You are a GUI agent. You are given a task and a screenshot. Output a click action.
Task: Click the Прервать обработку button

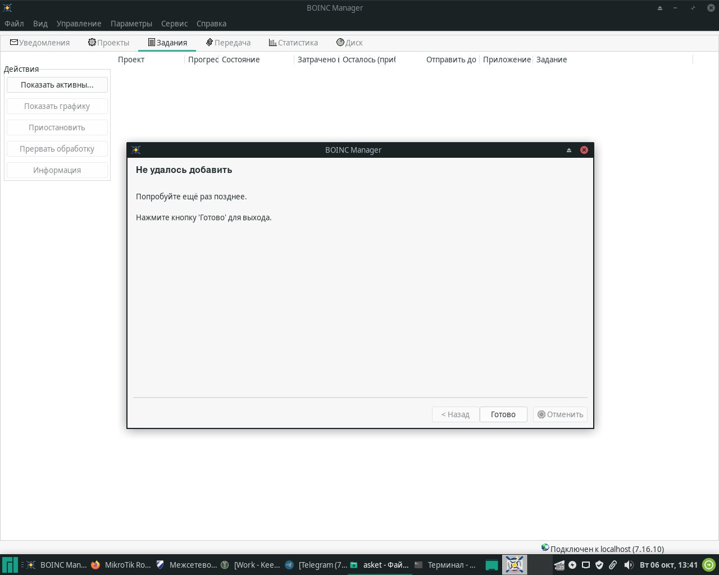pyautogui.click(x=57, y=149)
